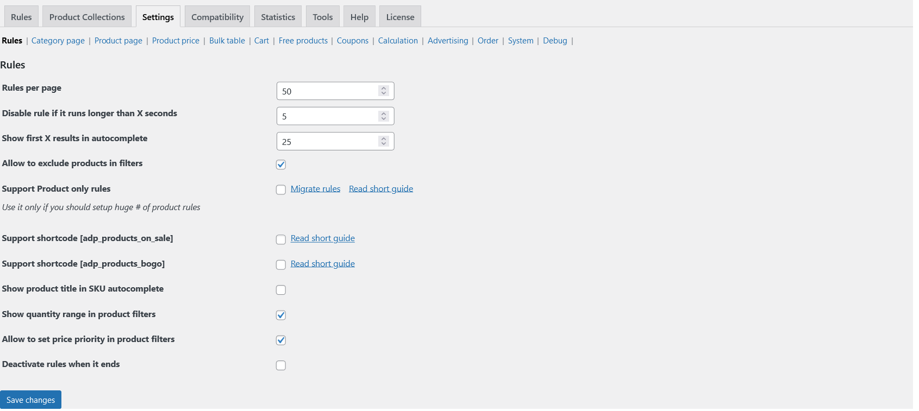Enable Support Product only rules checkbox
The height and width of the screenshot is (411, 919).
281,189
